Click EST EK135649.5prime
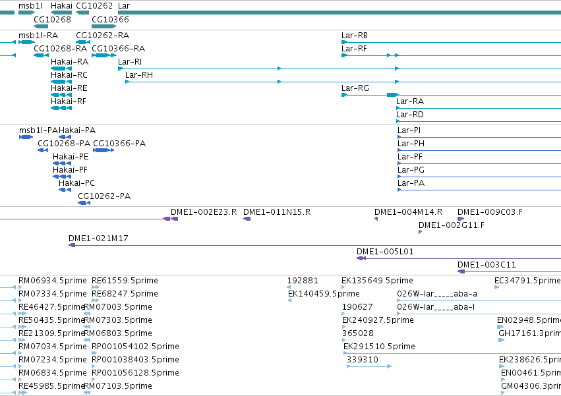Screen dimensions: 561x396 tap(378, 281)
